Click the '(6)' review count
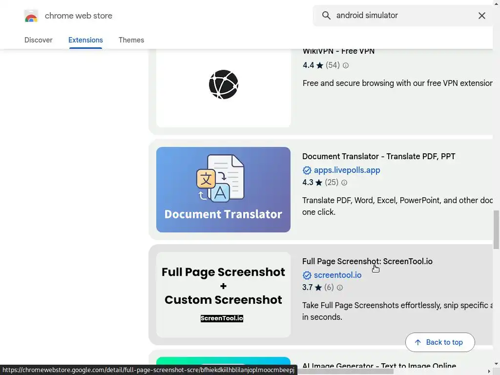Viewport: 500px width, 375px height. 329,288
